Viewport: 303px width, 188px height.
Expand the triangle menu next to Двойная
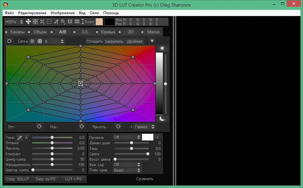[x=152, y=41]
